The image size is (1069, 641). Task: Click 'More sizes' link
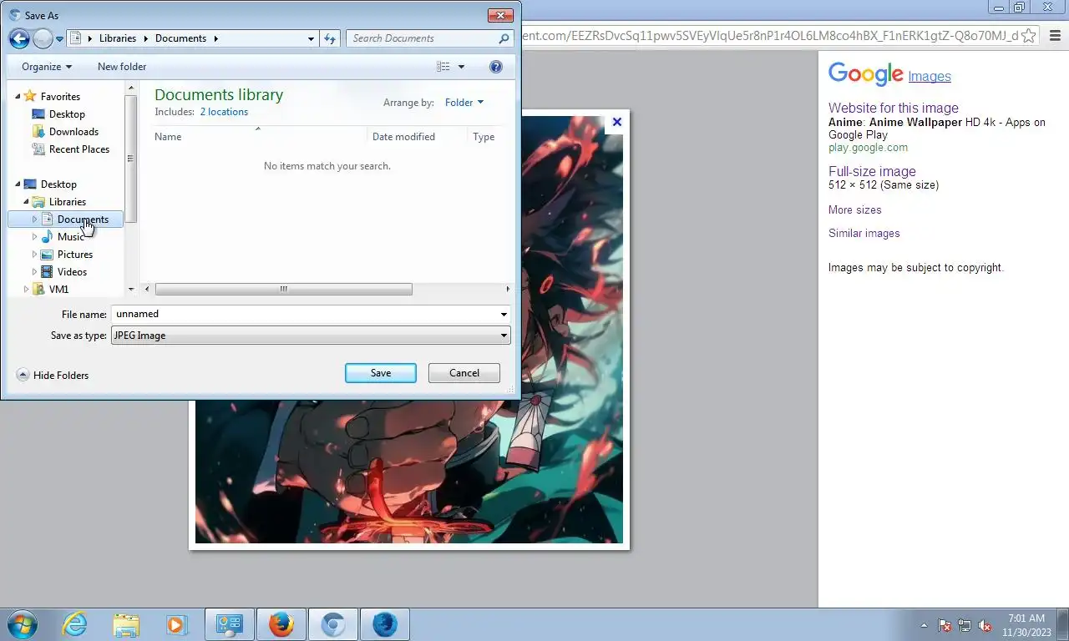(x=854, y=210)
